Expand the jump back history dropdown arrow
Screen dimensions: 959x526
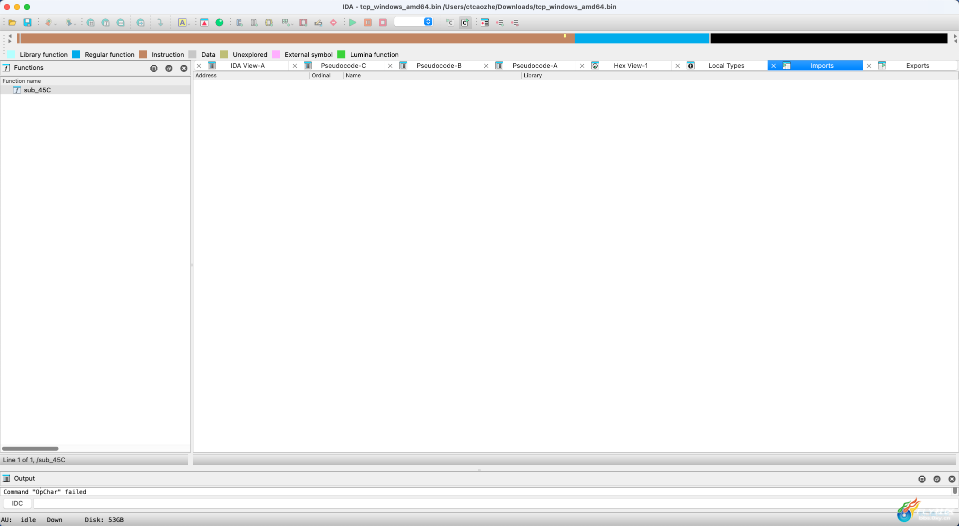pyautogui.click(x=55, y=23)
